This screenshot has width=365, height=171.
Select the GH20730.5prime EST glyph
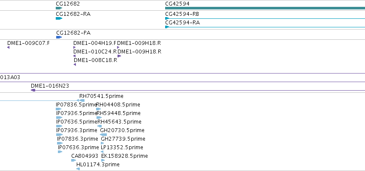point(103,135)
